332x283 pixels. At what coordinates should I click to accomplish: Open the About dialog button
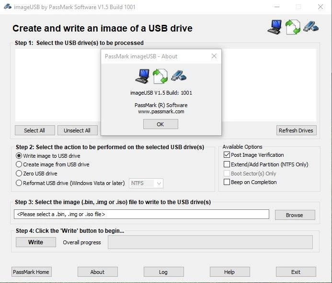click(x=98, y=272)
